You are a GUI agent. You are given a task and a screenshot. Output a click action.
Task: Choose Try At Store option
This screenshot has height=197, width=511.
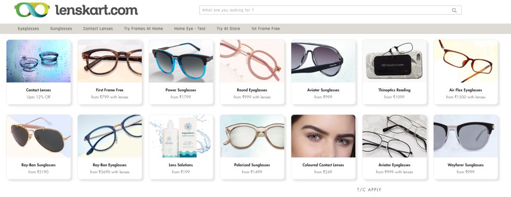[228, 29]
